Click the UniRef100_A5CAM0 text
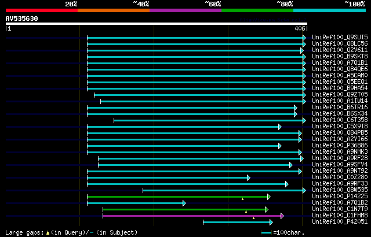Image resolution: width=371 pixels, height=237 pixels. click(x=340, y=76)
